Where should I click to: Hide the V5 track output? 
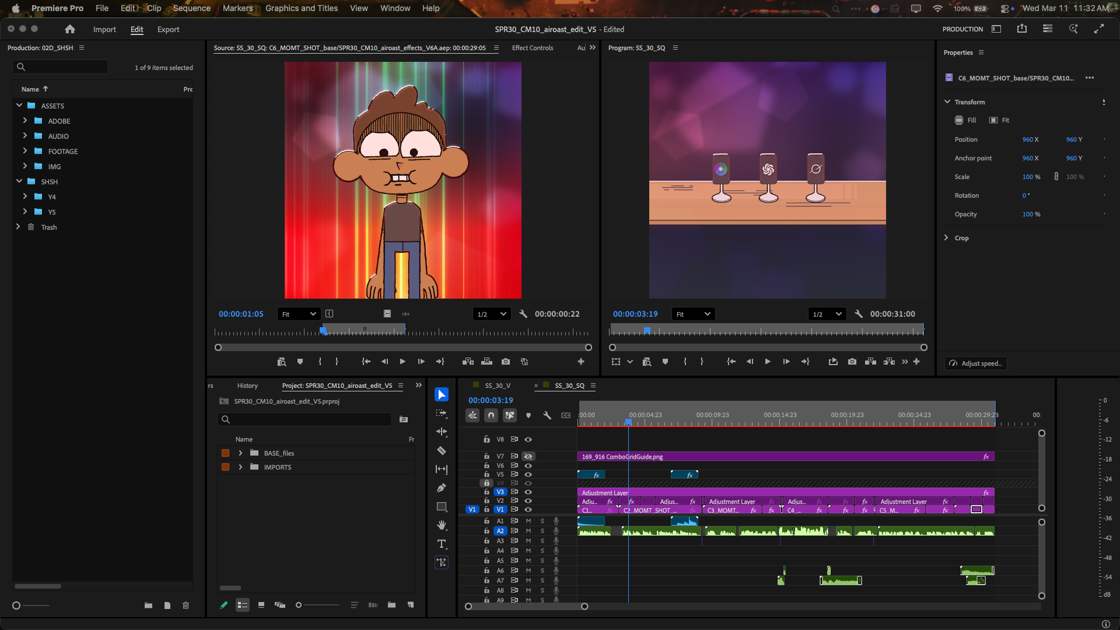[x=528, y=474]
